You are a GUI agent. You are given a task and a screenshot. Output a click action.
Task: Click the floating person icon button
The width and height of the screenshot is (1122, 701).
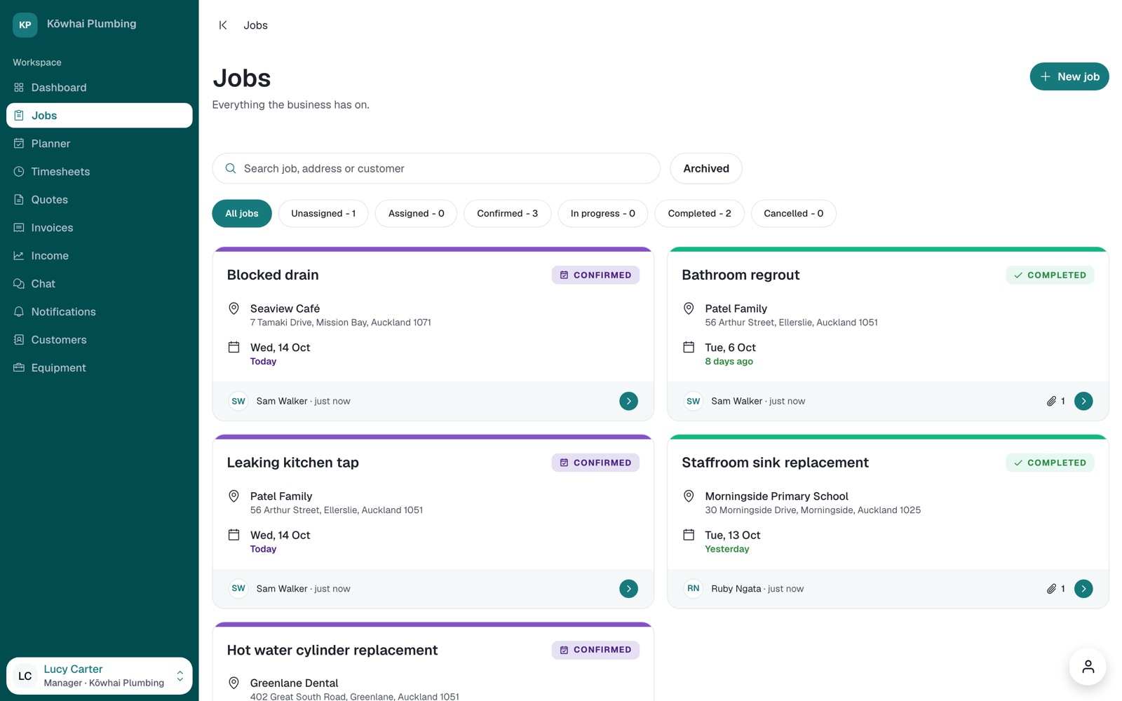coord(1088,667)
